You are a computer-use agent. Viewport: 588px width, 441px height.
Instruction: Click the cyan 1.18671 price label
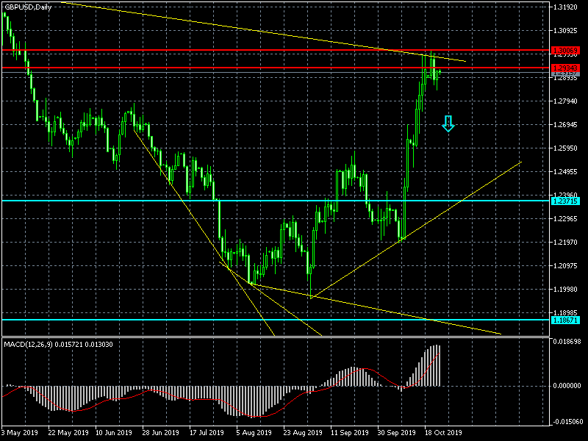pos(564,320)
